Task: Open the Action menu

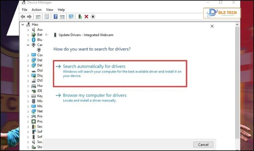Action: coord(37,10)
